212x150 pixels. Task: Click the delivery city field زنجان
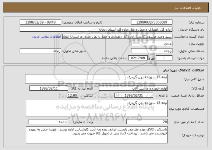click(x=40, y=51)
